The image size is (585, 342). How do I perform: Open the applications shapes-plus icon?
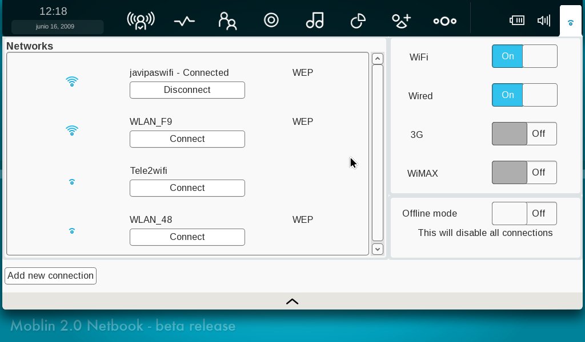402,21
